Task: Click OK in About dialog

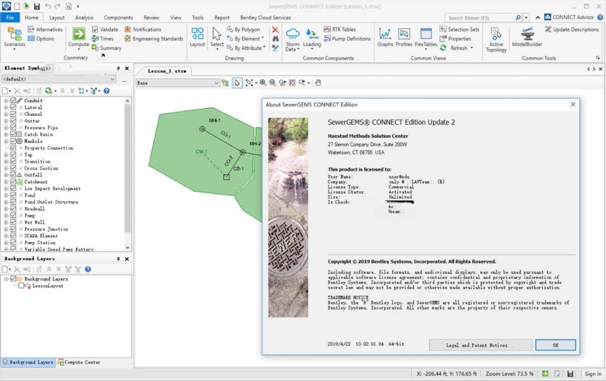Action: [555, 345]
